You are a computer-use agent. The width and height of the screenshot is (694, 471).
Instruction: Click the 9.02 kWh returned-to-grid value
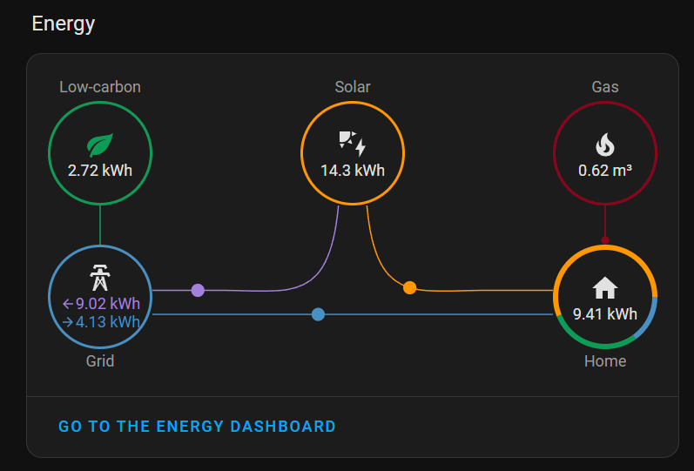pyautogui.click(x=101, y=304)
